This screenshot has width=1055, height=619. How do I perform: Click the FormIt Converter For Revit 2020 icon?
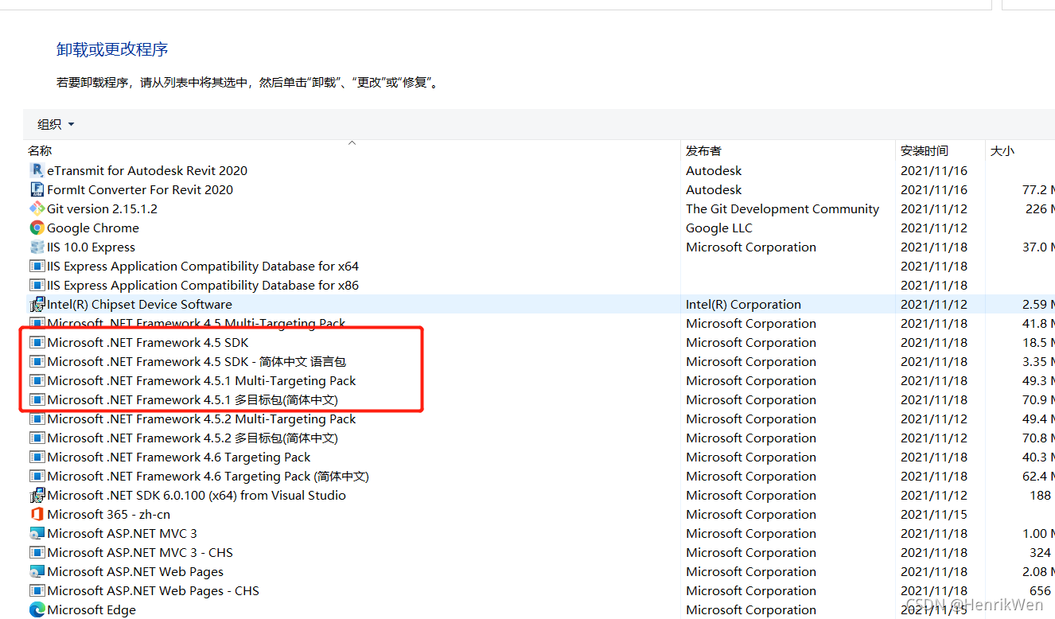(37, 189)
